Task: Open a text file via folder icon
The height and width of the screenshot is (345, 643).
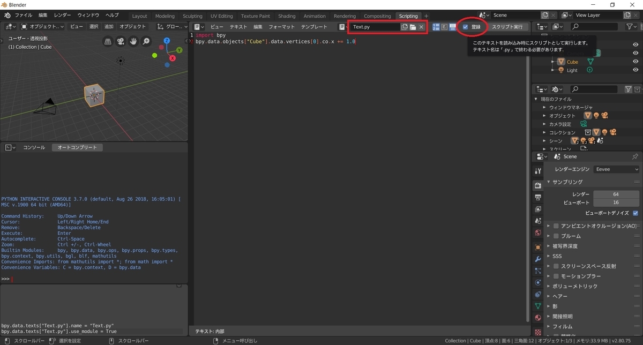Action: [x=413, y=27]
